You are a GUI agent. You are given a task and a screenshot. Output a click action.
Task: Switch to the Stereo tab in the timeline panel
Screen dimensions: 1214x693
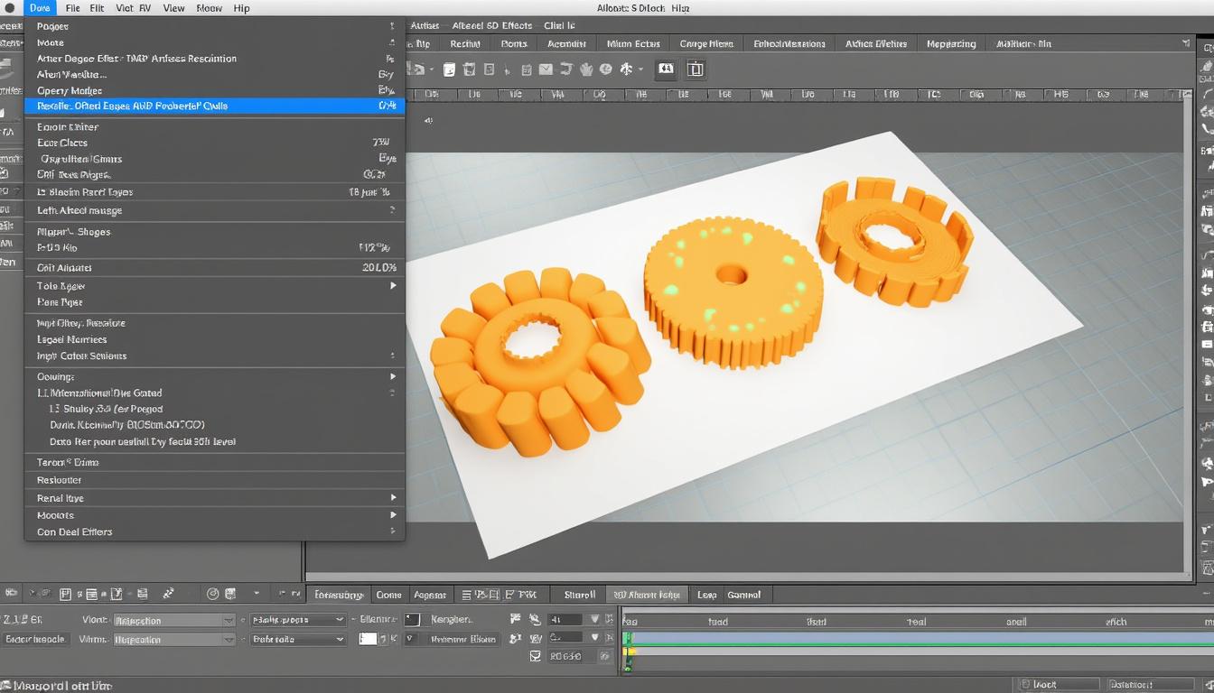pos(578,595)
